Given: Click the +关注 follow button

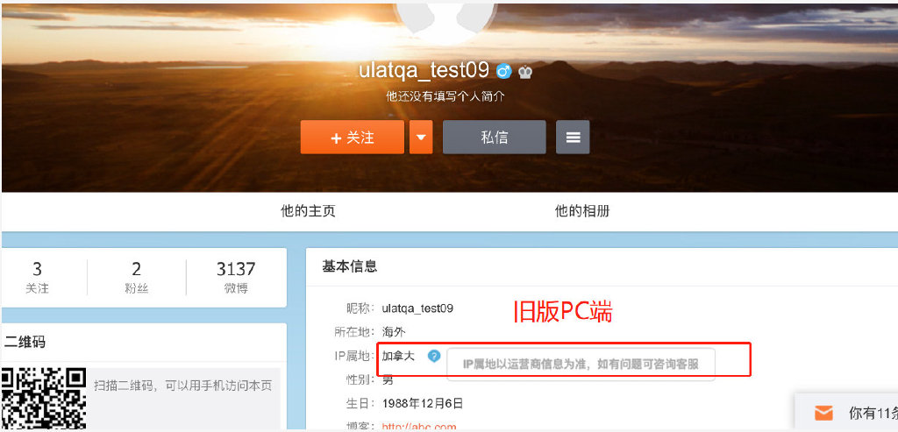Looking at the screenshot, I should click(353, 138).
